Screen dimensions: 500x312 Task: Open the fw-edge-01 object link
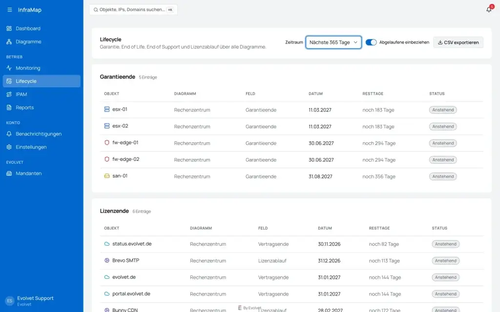tap(125, 142)
